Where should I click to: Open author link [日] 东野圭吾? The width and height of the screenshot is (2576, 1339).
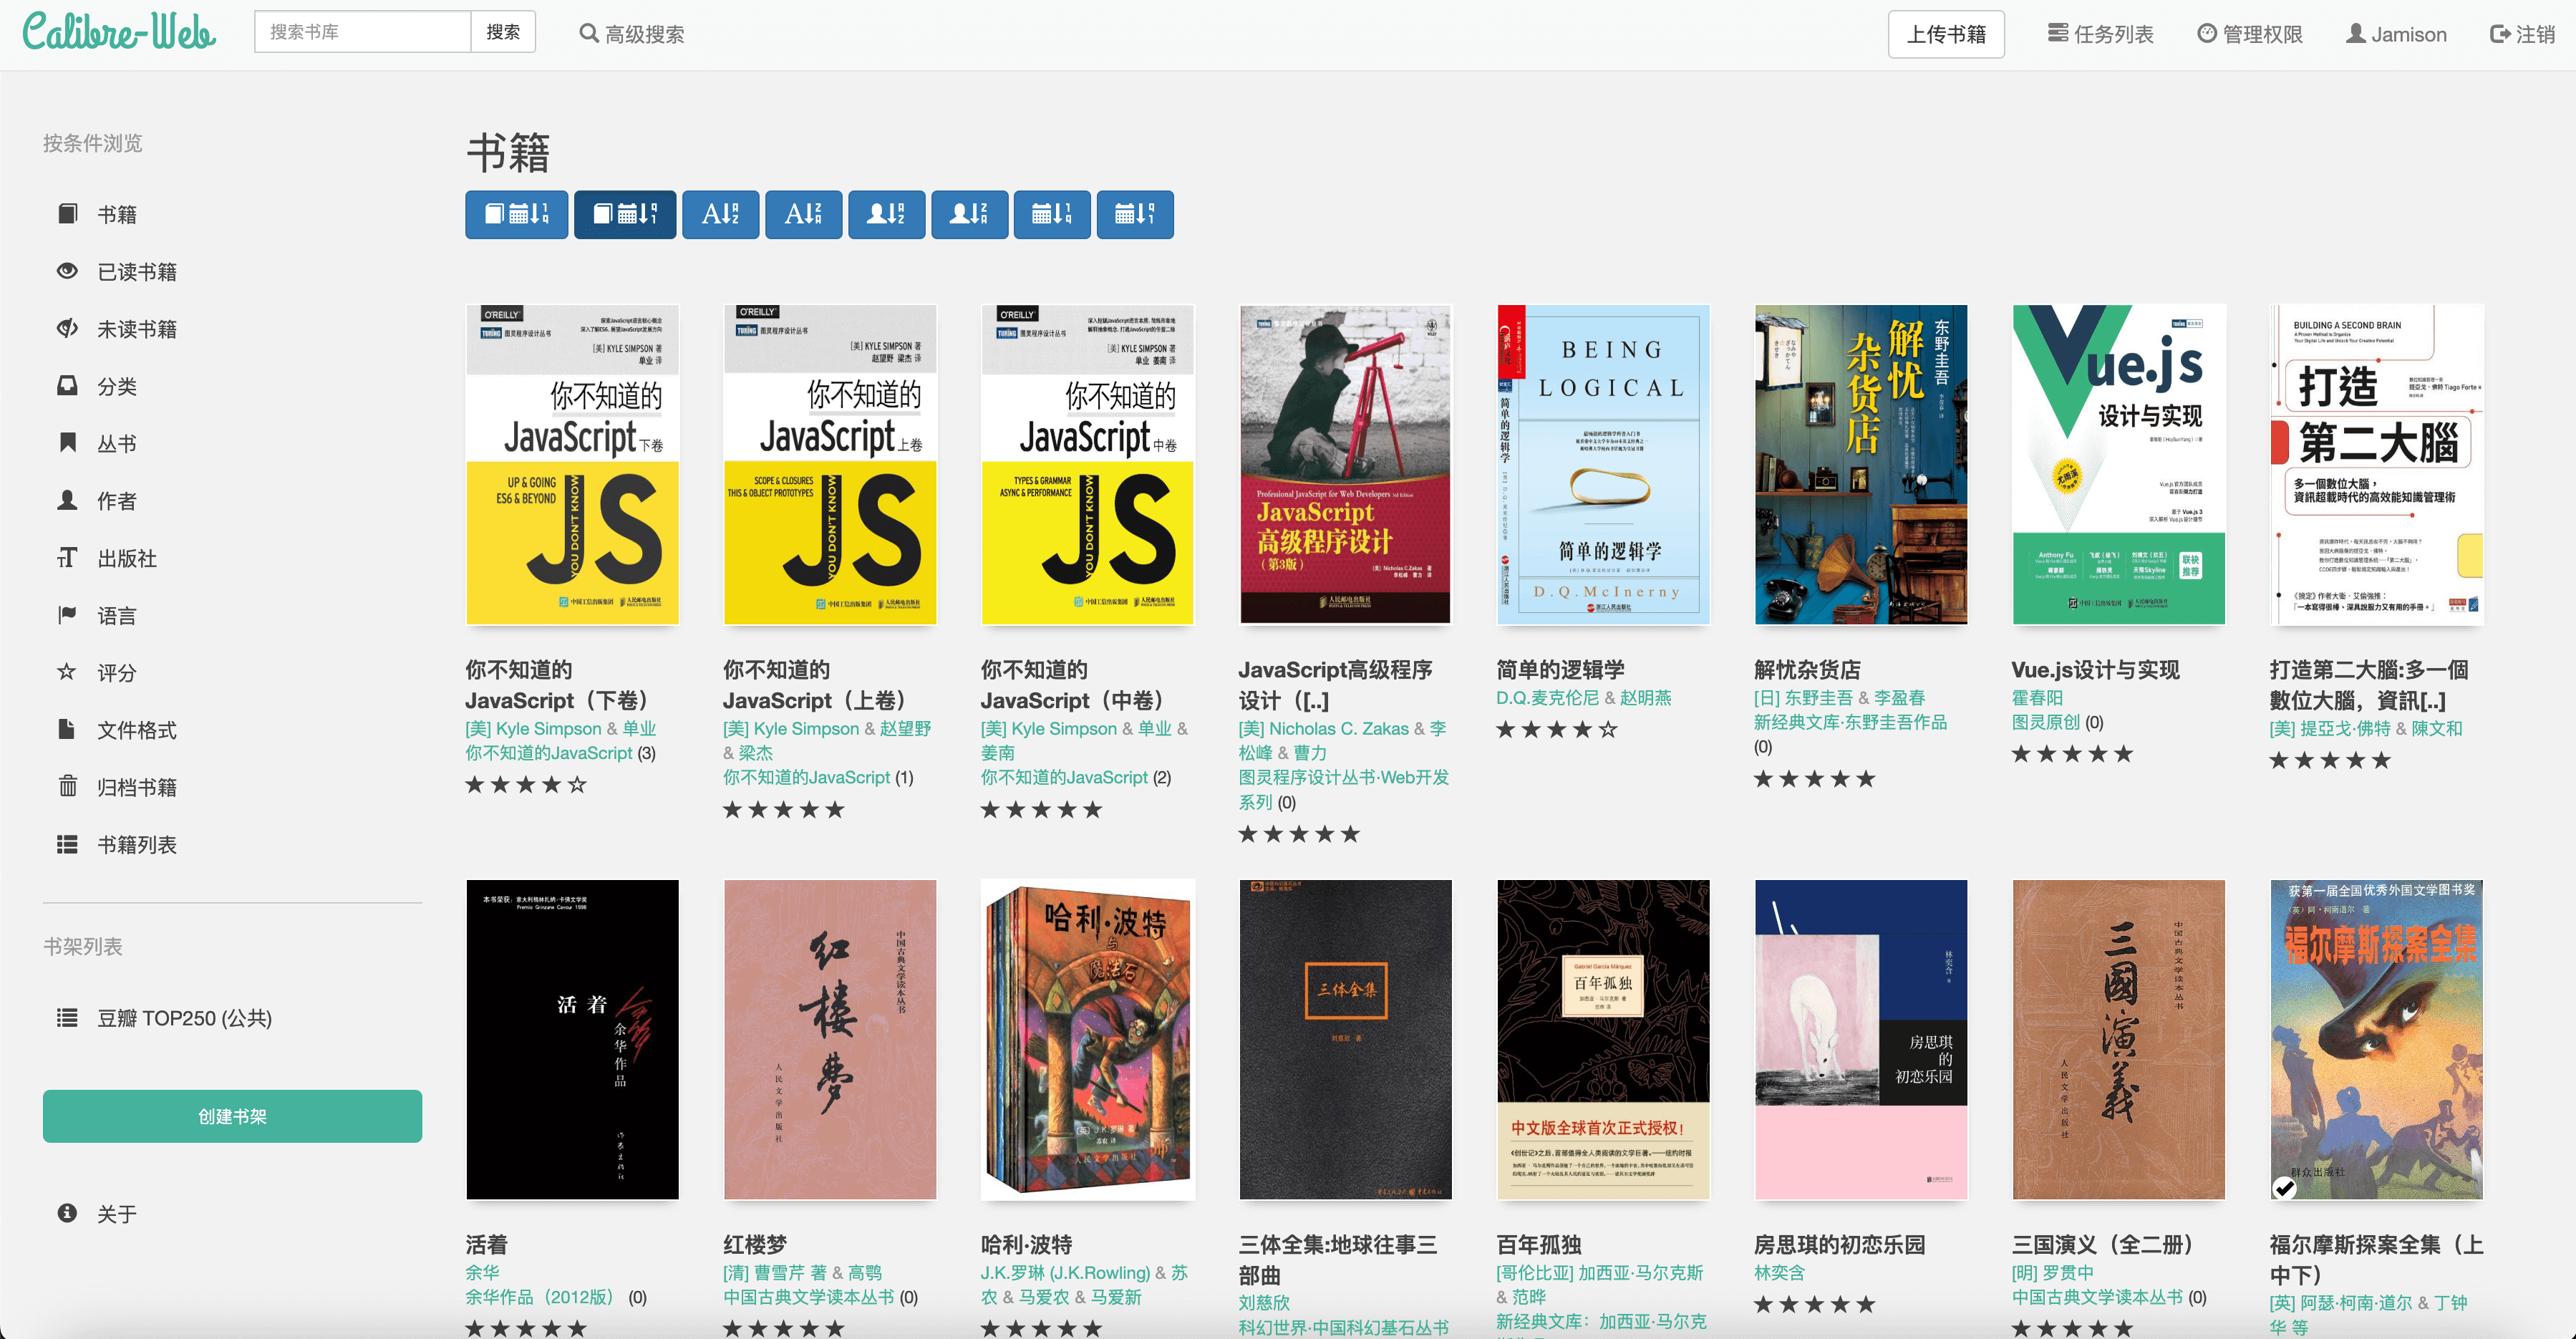1803,698
